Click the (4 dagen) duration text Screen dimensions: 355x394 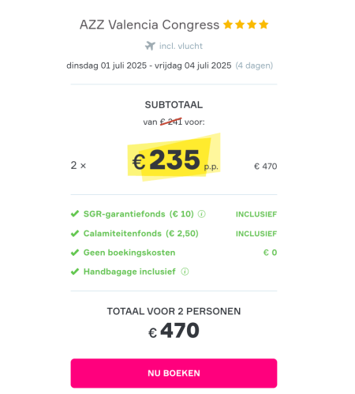point(254,66)
